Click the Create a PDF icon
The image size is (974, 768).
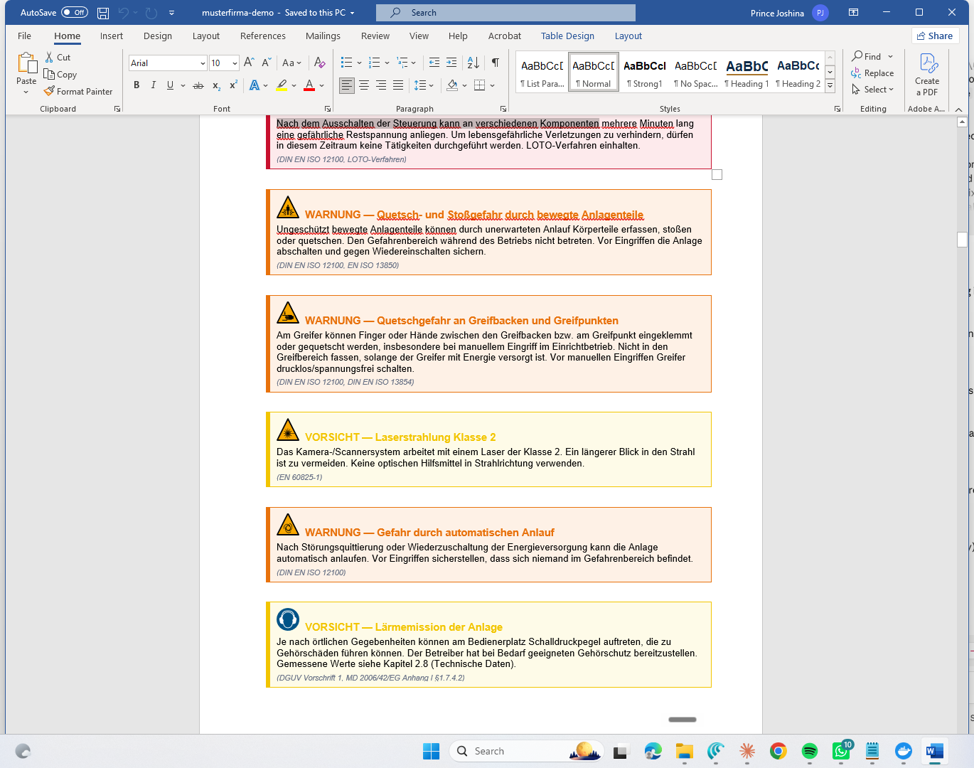click(927, 75)
